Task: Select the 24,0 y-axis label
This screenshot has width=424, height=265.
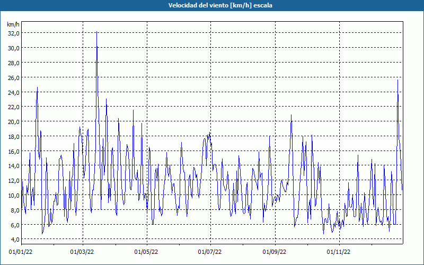Action: pyautogui.click(x=14, y=93)
